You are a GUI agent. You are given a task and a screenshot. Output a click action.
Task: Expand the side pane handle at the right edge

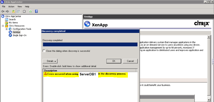click(213, 62)
